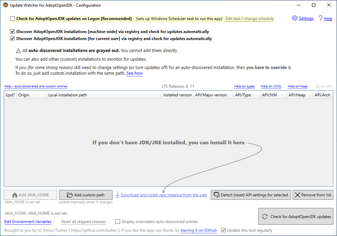Click update manually when it changes caption
The image size is (337, 236).
click(86, 202)
